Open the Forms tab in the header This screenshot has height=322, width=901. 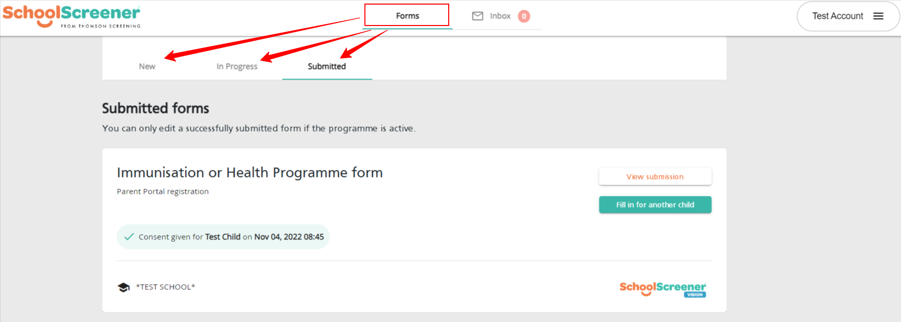[407, 16]
